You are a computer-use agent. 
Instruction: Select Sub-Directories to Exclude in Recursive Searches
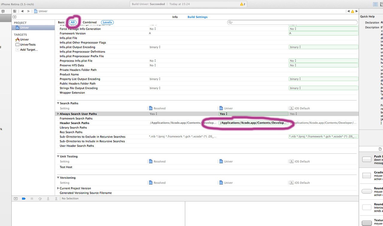[x=92, y=137]
